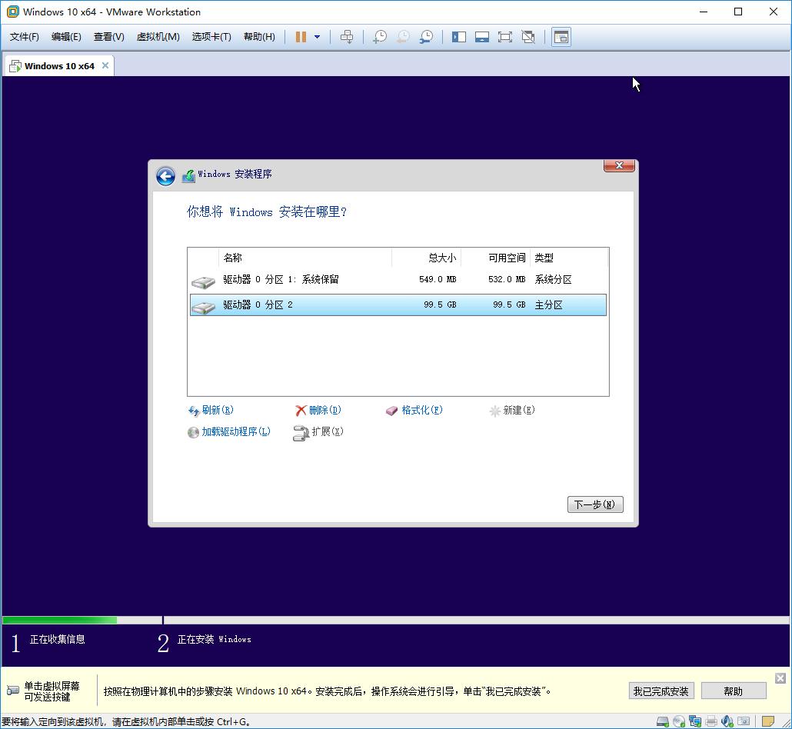The width and height of the screenshot is (792, 729).
Task: Open the 虚拟机(M) menu
Action: pos(158,36)
